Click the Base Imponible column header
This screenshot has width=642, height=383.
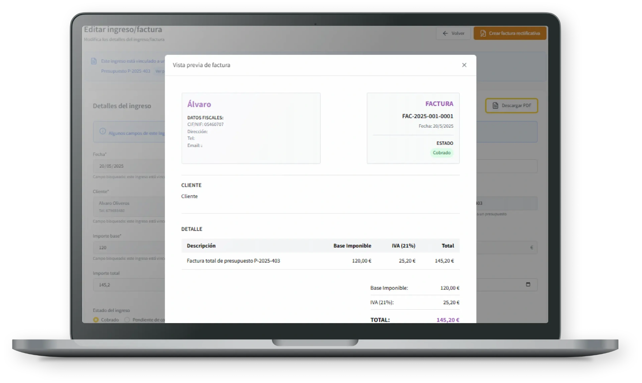(352, 246)
